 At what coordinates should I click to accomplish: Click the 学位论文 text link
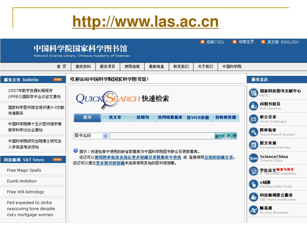point(268,170)
